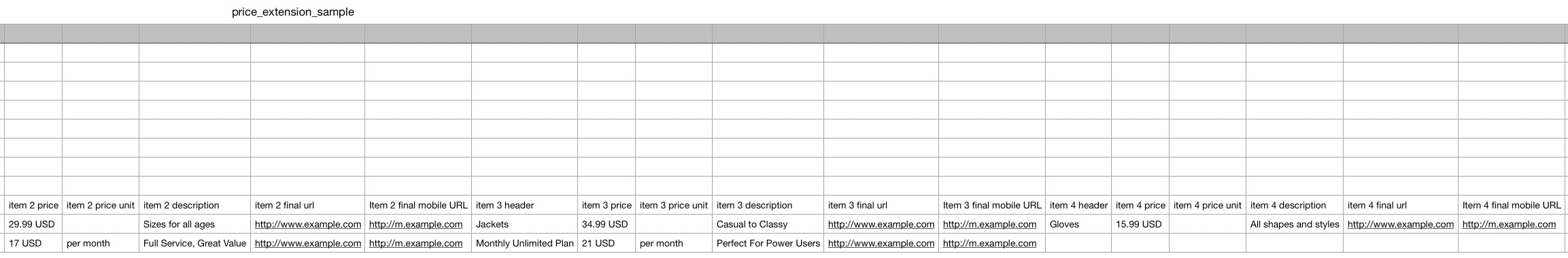Open the item 3 final mobile URL link in the Monthly Unlimited Plan row

click(x=989, y=243)
